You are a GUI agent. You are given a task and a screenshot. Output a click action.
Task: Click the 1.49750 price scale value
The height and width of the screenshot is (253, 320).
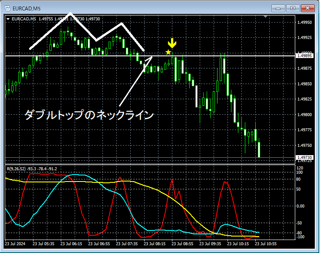(x=304, y=145)
